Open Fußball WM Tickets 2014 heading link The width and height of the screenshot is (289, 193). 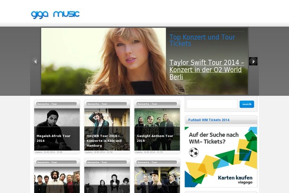pos(209,120)
